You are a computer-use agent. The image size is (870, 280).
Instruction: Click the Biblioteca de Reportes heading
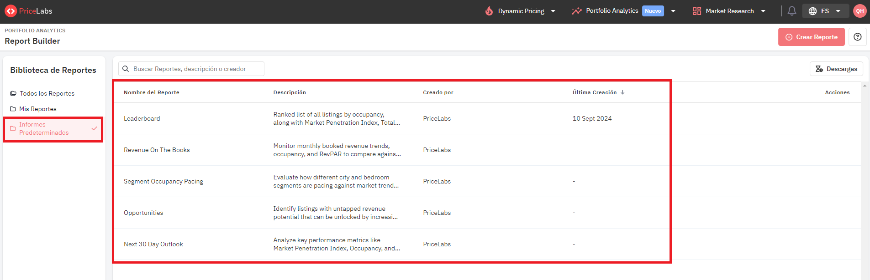pos(53,70)
